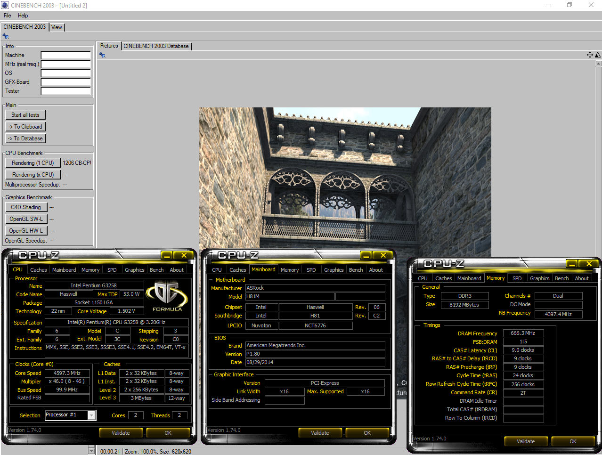The image size is (602, 455).
Task: Click the 1.502 V core voltage value
Action: pos(126,311)
